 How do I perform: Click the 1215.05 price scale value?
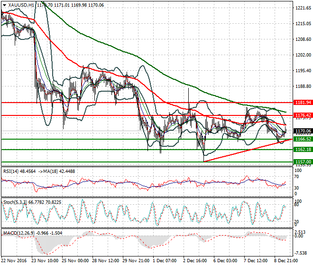303,24
